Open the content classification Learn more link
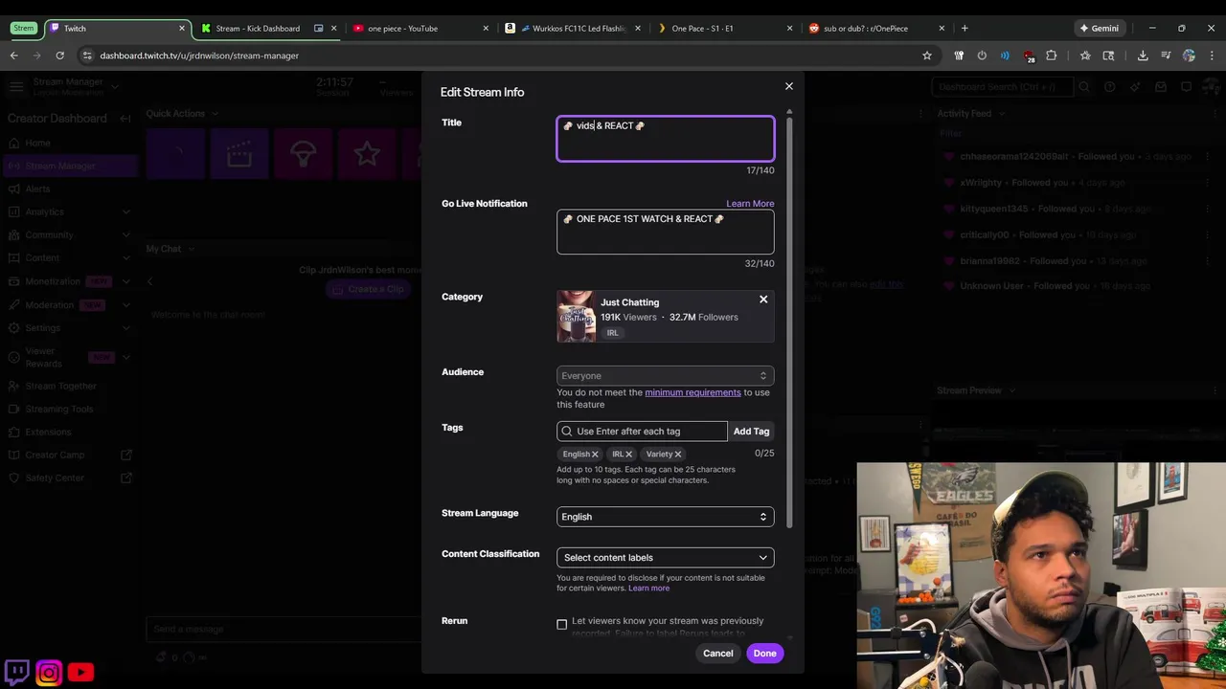The width and height of the screenshot is (1226, 689). coord(648,589)
